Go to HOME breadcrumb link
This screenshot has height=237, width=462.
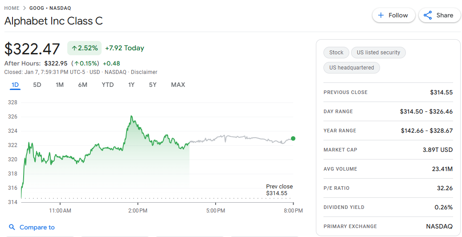(12, 8)
